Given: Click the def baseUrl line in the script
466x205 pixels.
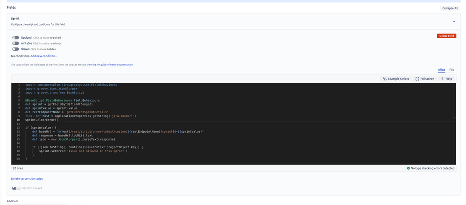Looking at the screenshot, I should 118,131.
